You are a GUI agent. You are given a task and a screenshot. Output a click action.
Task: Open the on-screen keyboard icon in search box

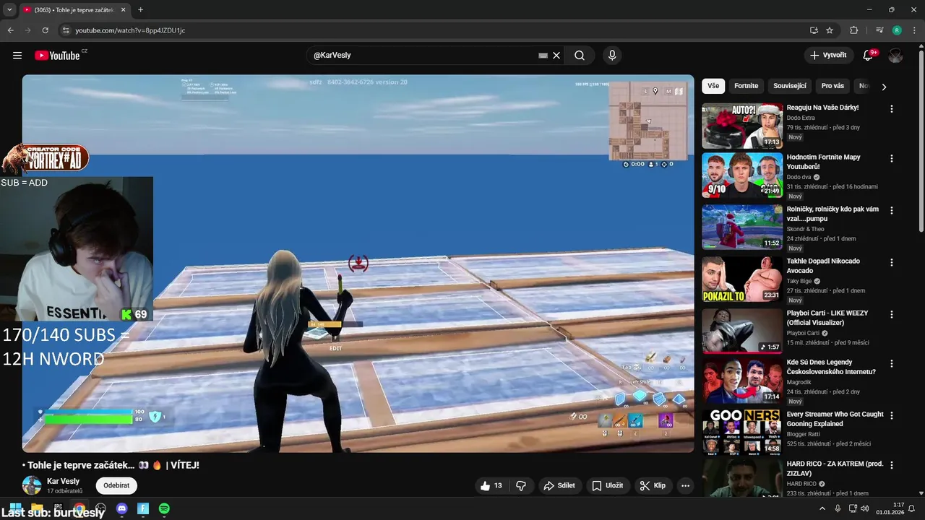point(543,56)
